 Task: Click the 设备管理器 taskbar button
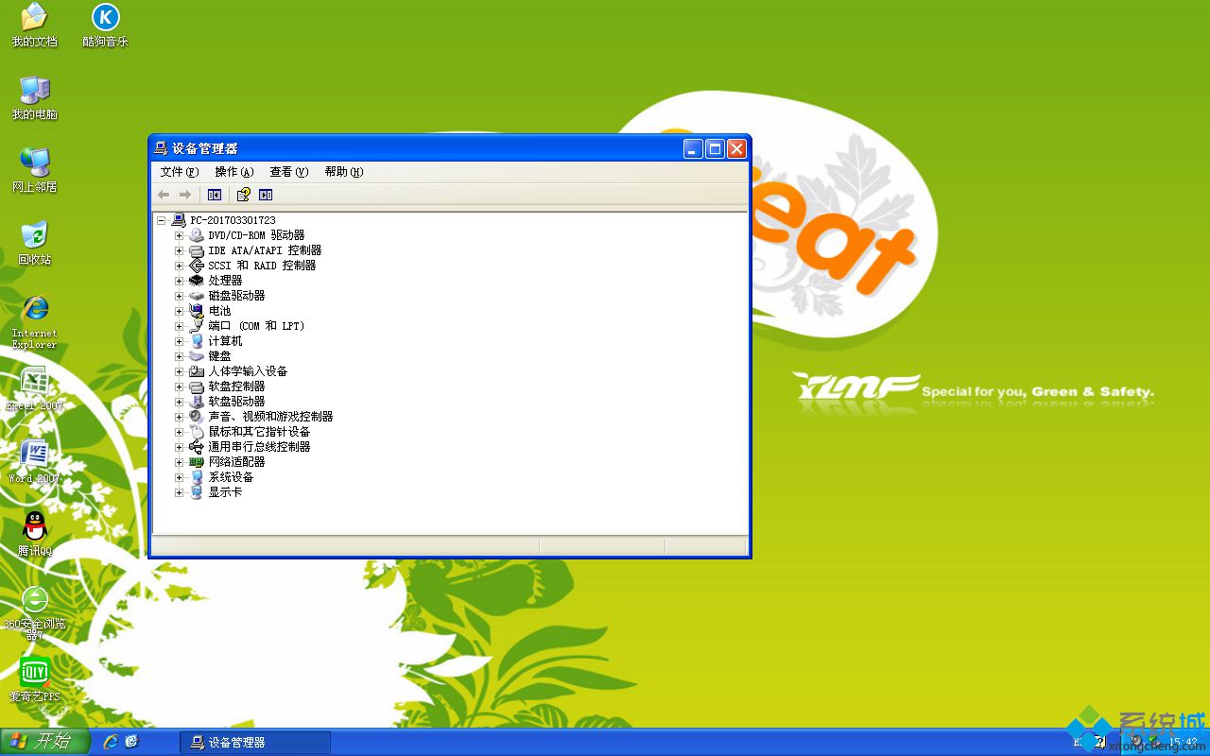click(255, 743)
